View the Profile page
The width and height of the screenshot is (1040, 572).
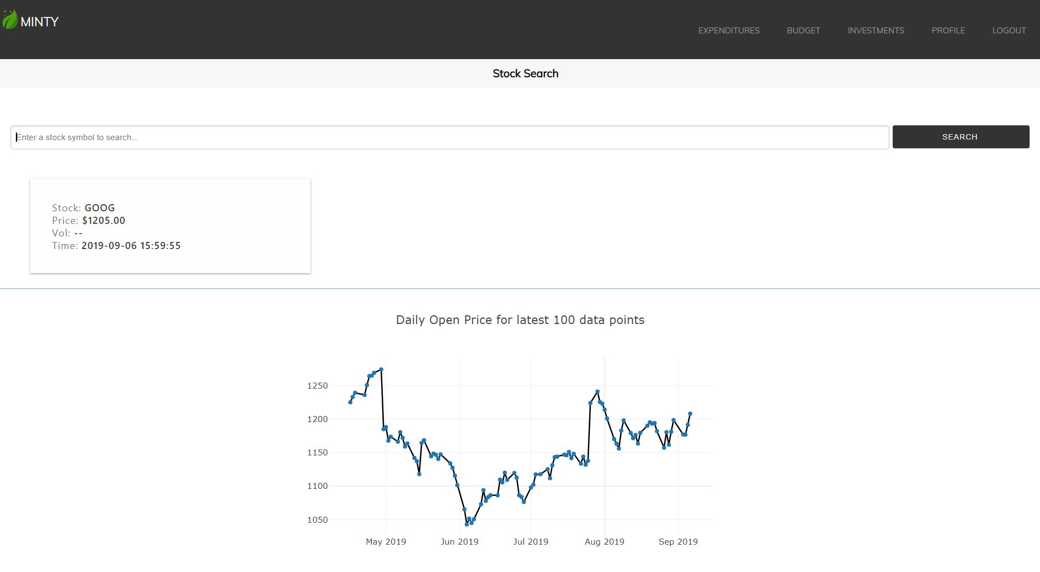[x=948, y=31]
